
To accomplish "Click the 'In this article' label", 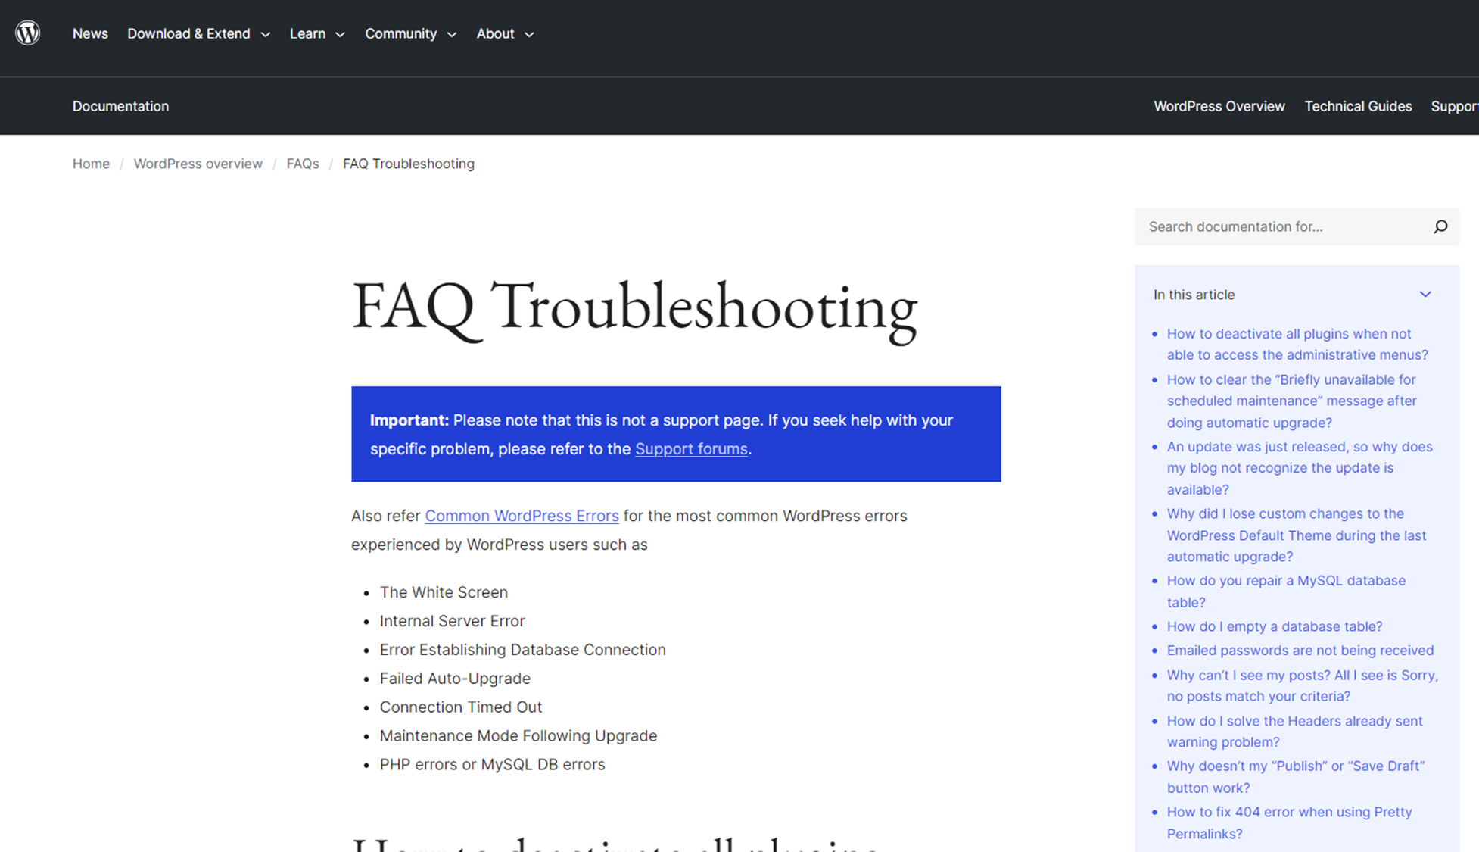I will 1194,295.
